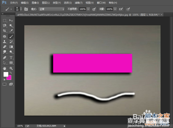
Task: Select the Clone Stamp tool
Action: tap(4, 42)
